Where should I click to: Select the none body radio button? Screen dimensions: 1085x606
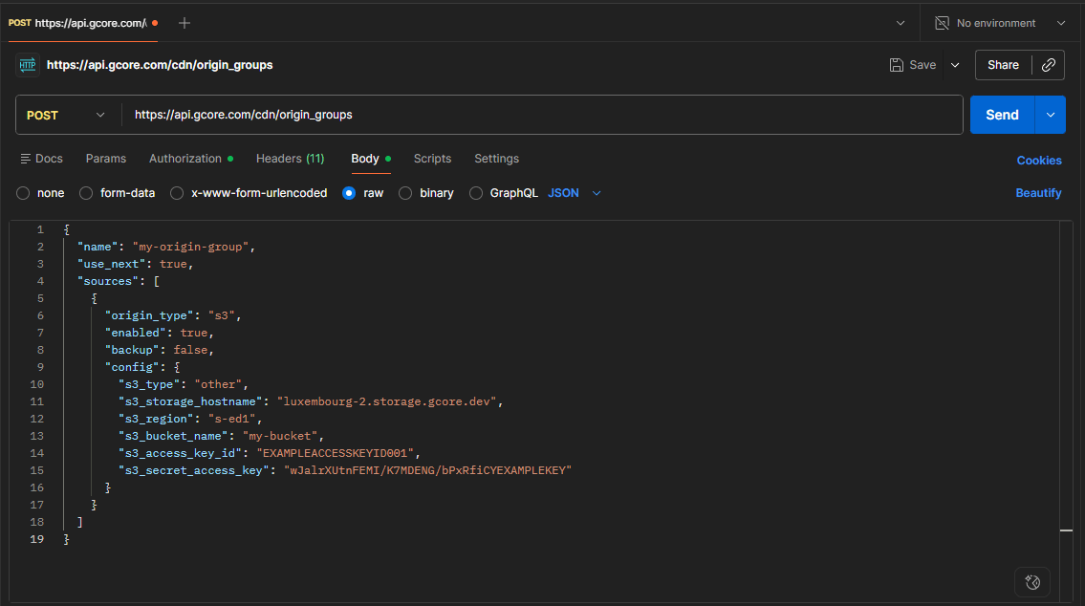tap(23, 193)
